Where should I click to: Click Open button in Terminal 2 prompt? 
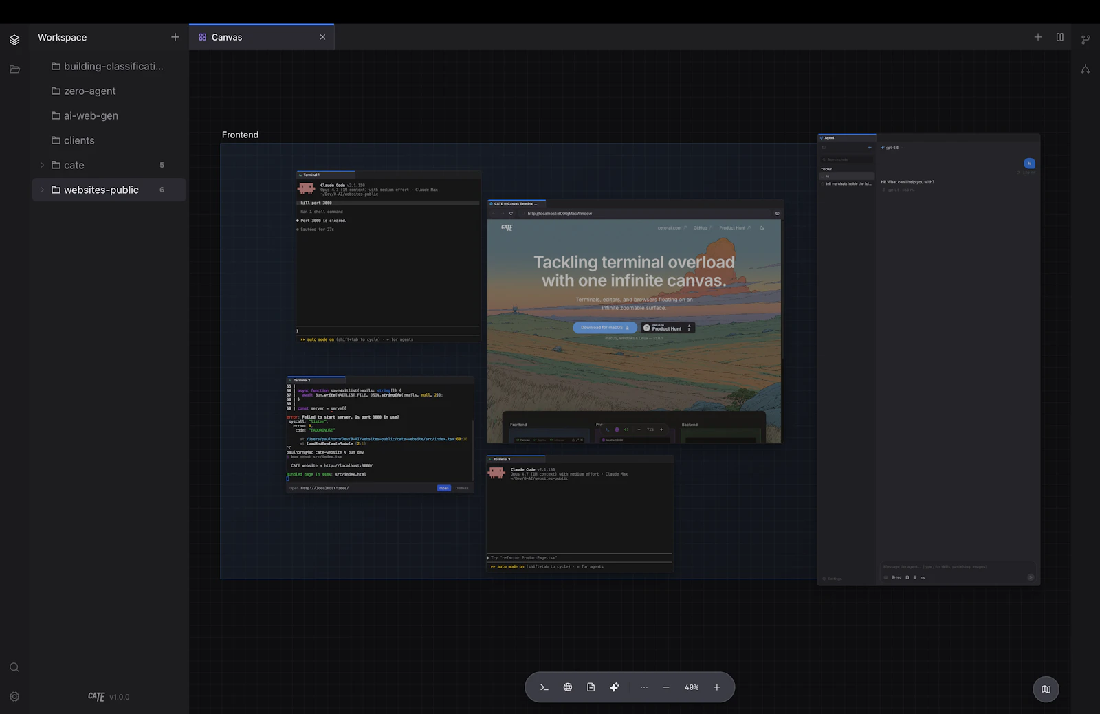click(x=444, y=488)
